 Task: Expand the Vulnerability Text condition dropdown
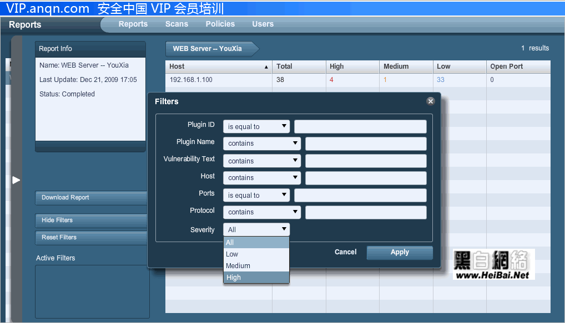click(x=261, y=161)
